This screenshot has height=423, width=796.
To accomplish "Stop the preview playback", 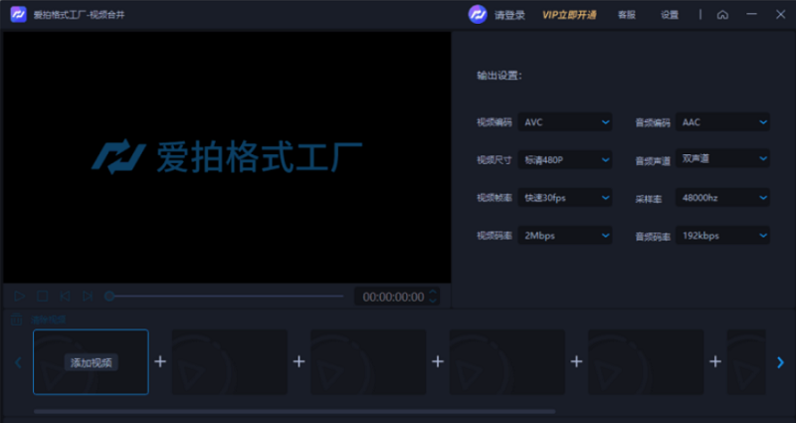I will coord(42,296).
